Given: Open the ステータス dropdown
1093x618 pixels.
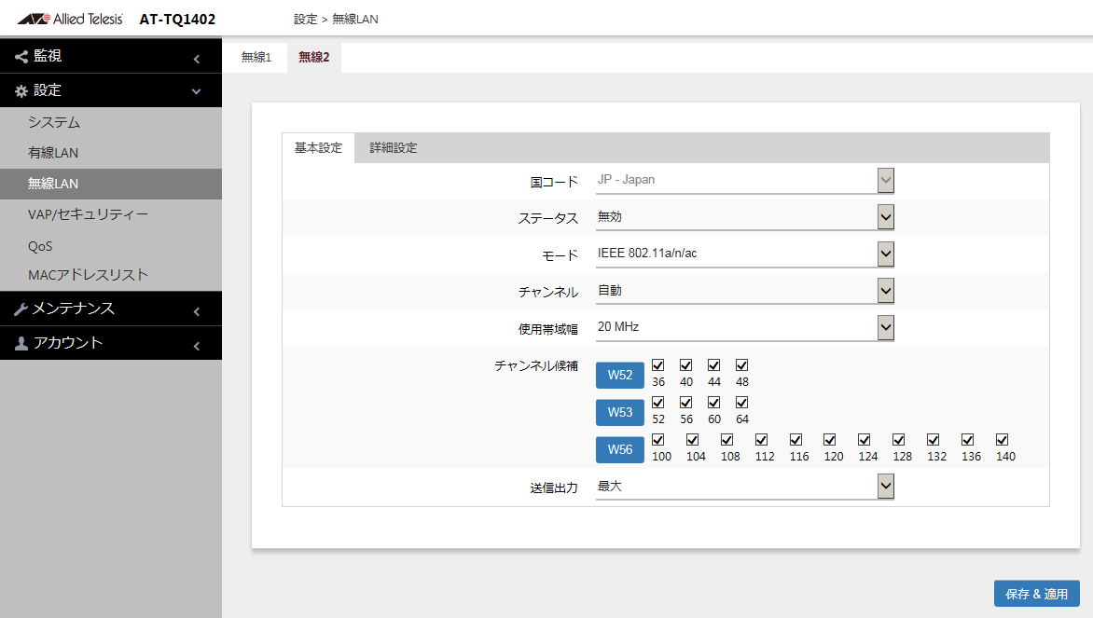Looking at the screenshot, I should pos(744,217).
